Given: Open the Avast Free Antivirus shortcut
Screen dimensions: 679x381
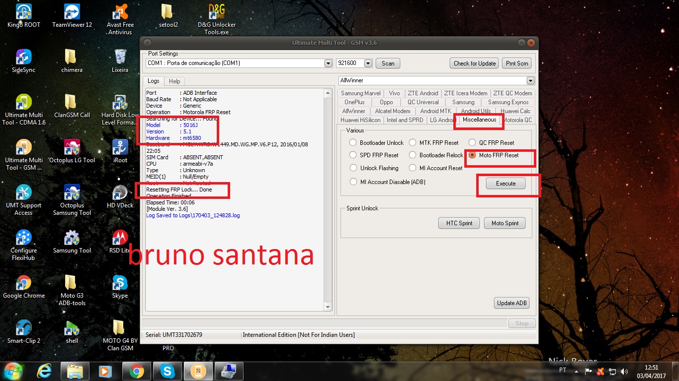Looking at the screenshot, I should pos(120,19).
